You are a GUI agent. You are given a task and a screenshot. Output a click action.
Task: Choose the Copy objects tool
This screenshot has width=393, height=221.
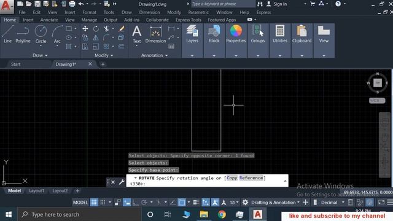[85, 37]
